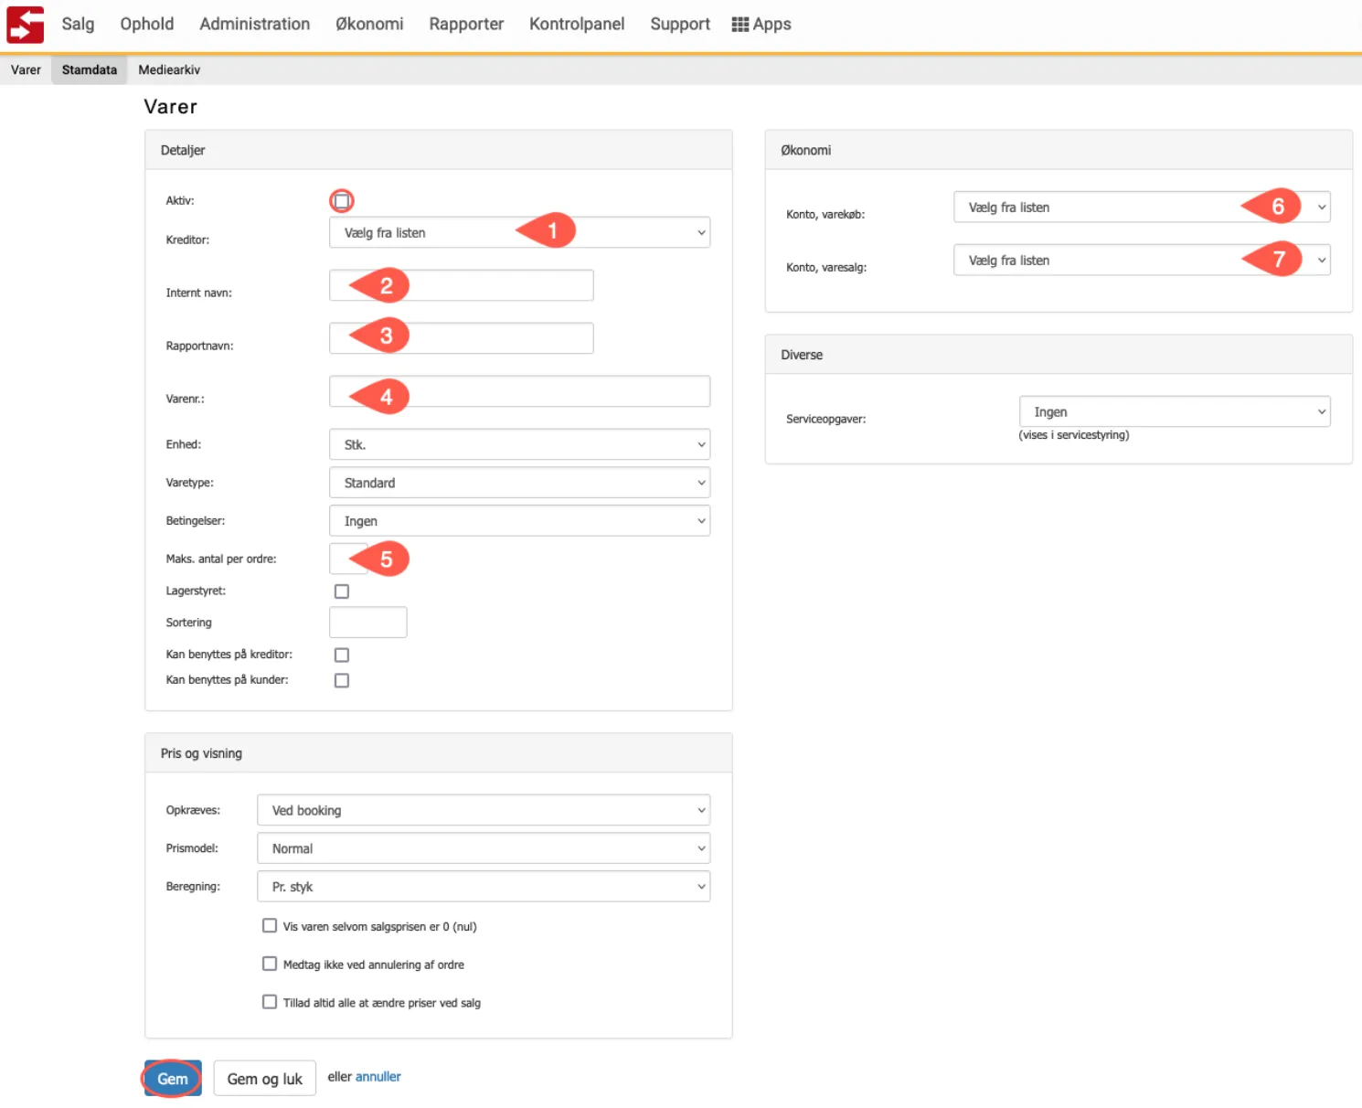Enable the Aktiv checkbox
Screen dimensions: 1362x1108
click(342, 201)
